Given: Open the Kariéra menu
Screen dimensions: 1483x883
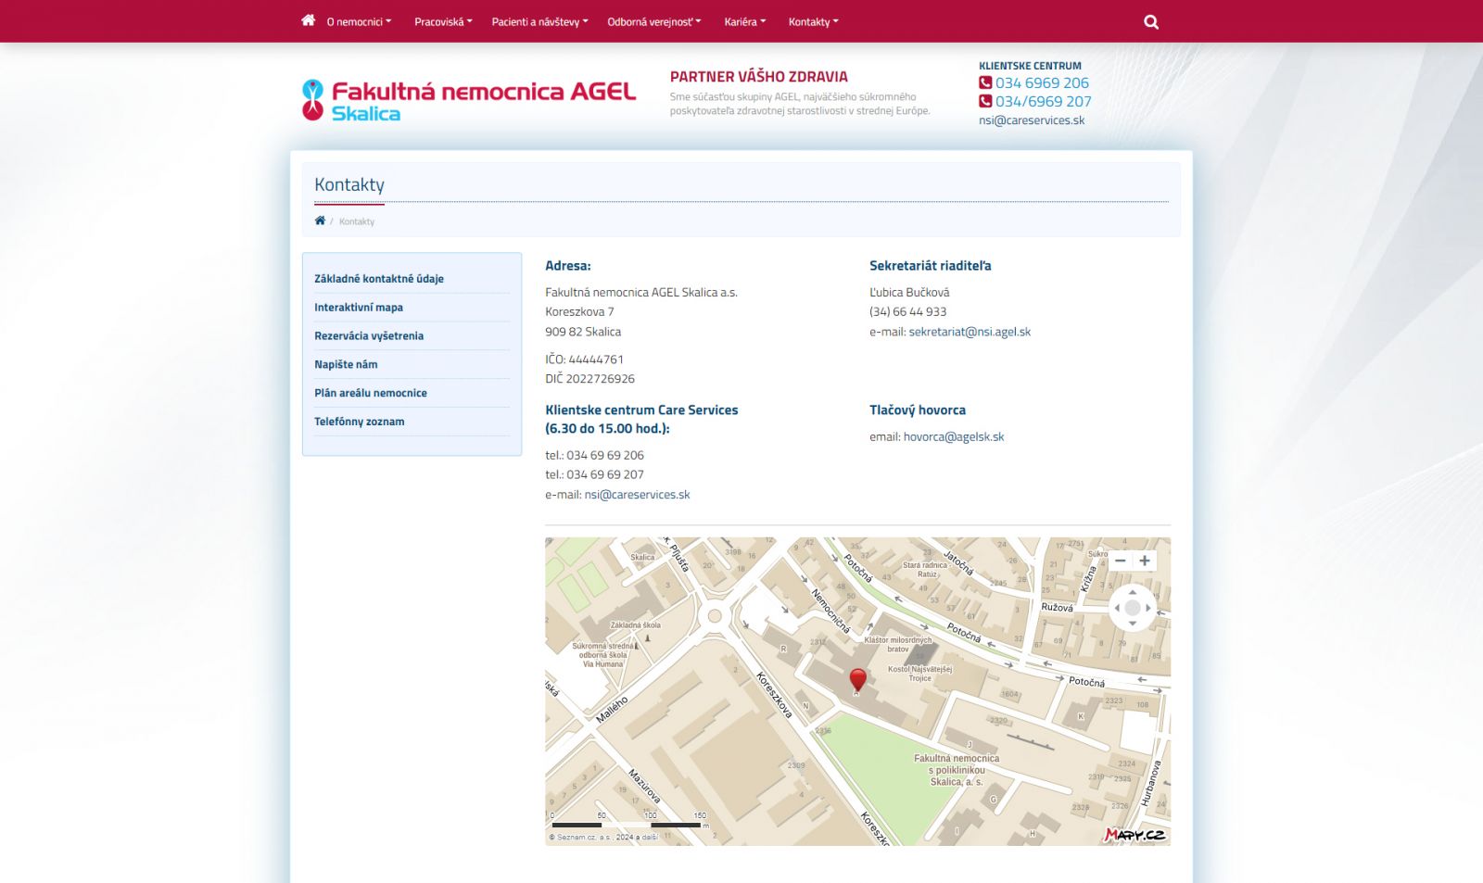Looking at the screenshot, I should pyautogui.click(x=744, y=22).
